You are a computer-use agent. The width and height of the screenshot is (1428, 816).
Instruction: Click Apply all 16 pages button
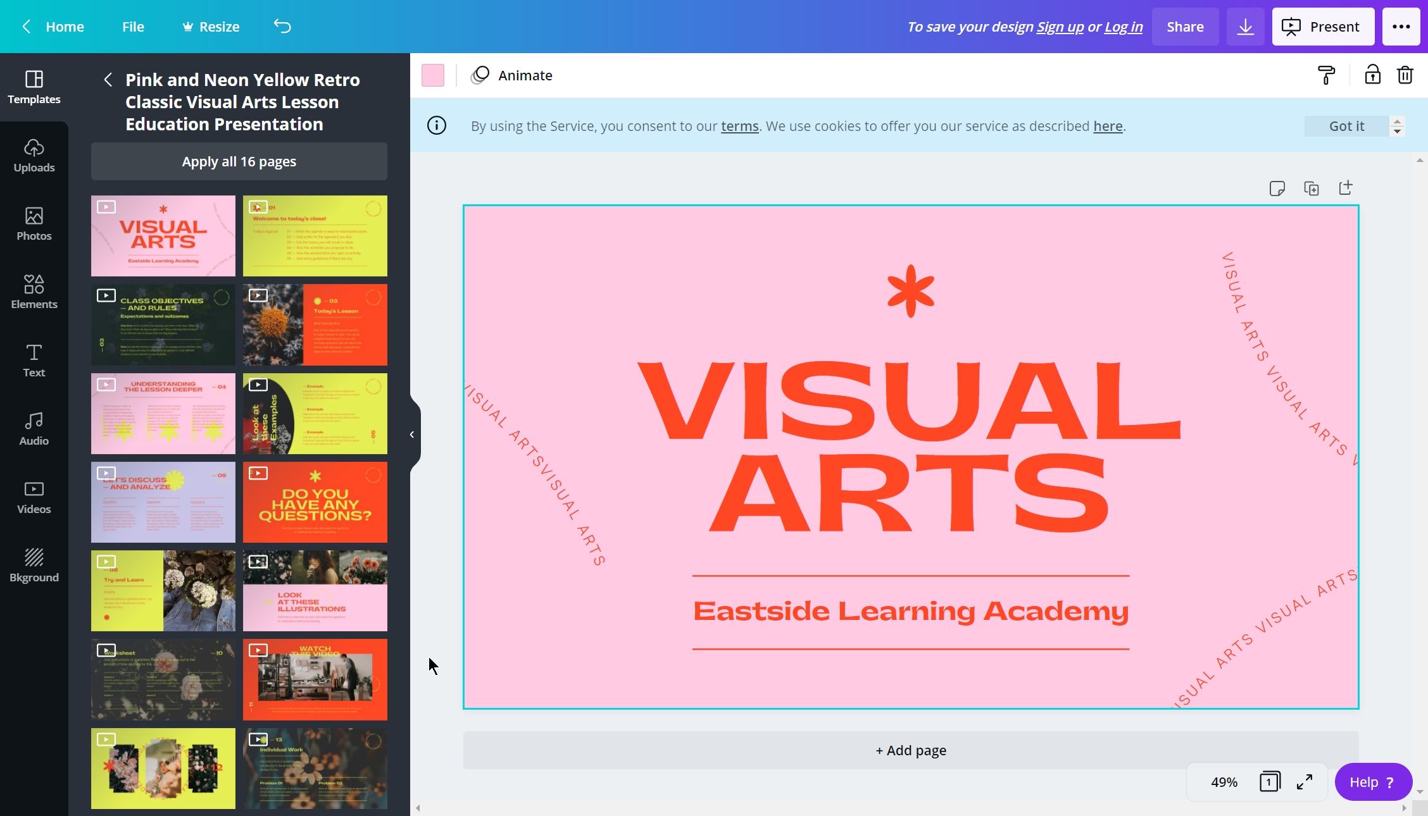coord(239,162)
